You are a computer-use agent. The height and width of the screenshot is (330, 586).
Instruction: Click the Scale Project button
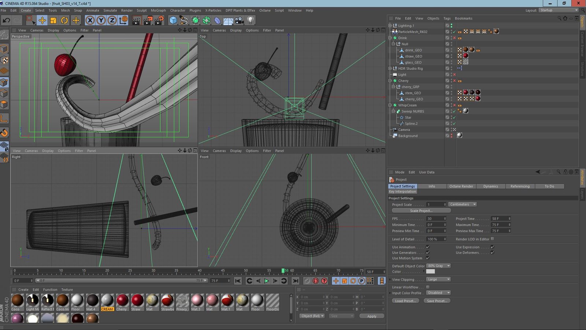pos(421,211)
